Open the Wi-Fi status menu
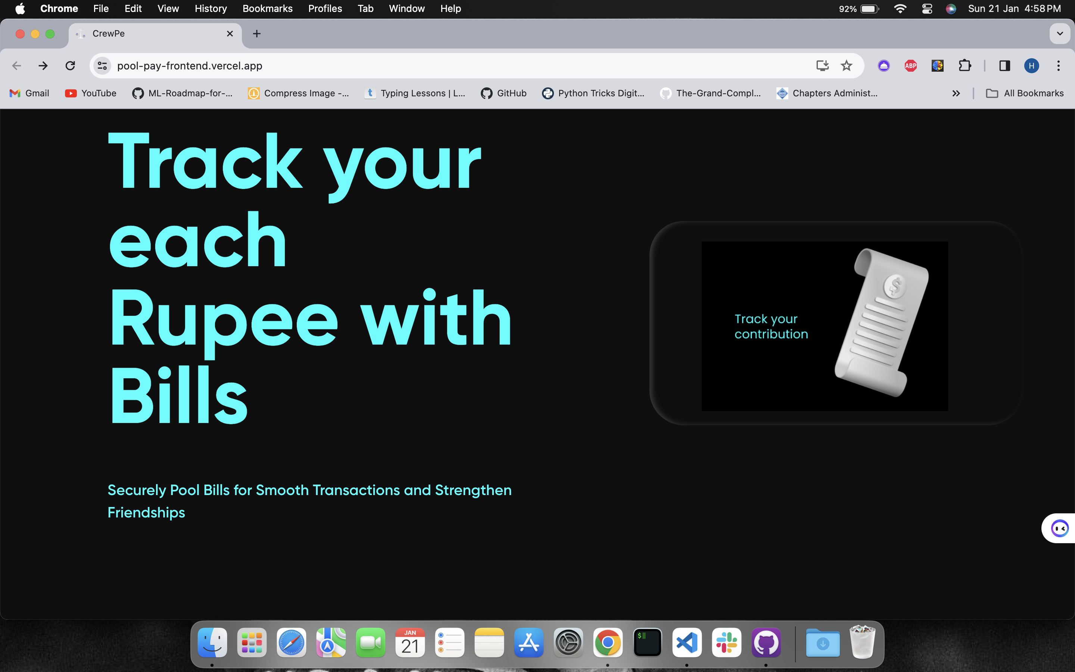1075x672 pixels. coord(900,9)
